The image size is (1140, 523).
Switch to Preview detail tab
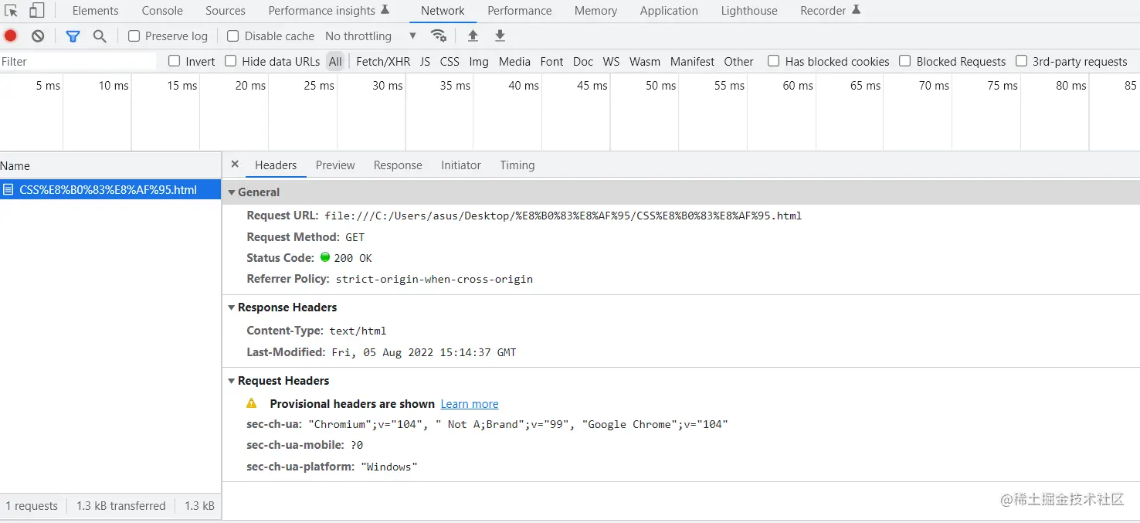(x=335, y=165)
